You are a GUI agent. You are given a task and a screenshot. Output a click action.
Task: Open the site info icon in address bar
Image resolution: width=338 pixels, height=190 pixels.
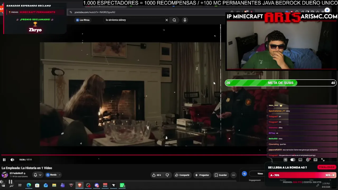point(71,12)
